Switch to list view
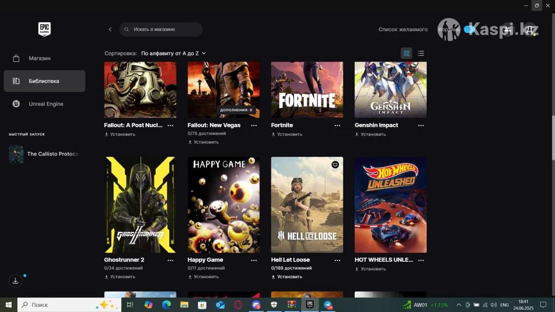The image size is (555, 312). tap(421, 53)
